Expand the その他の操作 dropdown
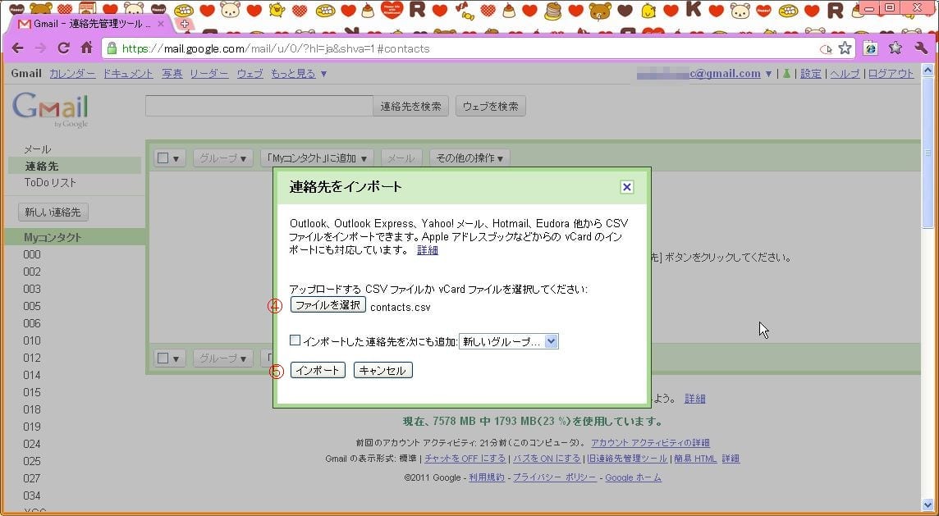The height and width of the screenshot is (516, 939). [469, 158]
